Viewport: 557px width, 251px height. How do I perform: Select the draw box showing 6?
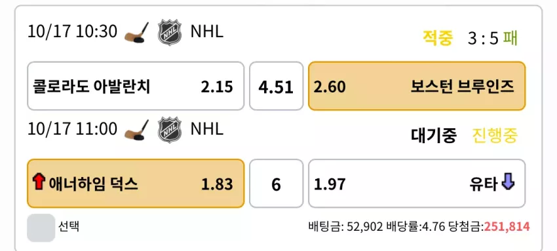point(276,183)
